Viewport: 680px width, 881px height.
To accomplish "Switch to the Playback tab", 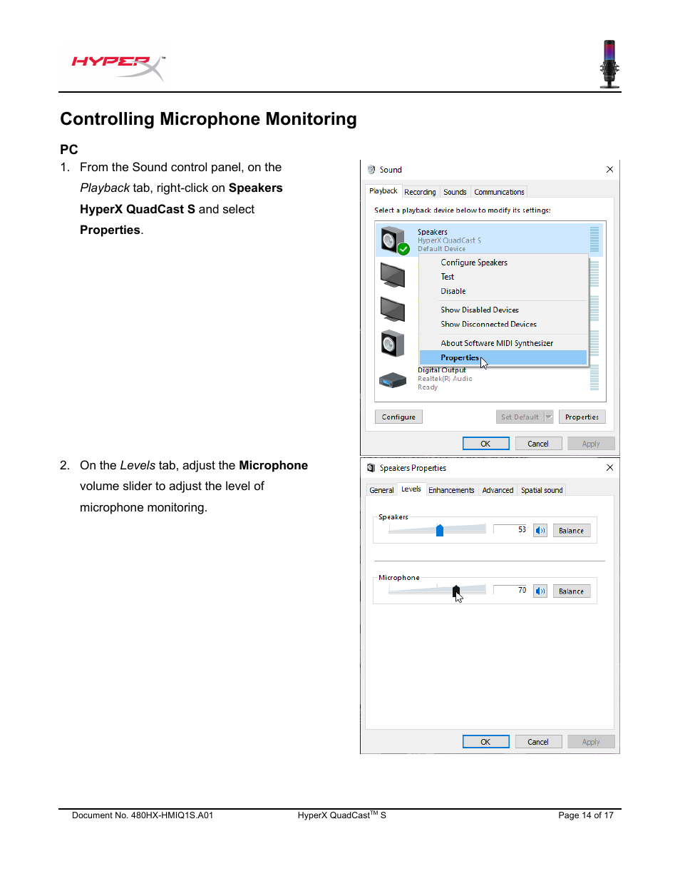I will [x=383, y=191].
